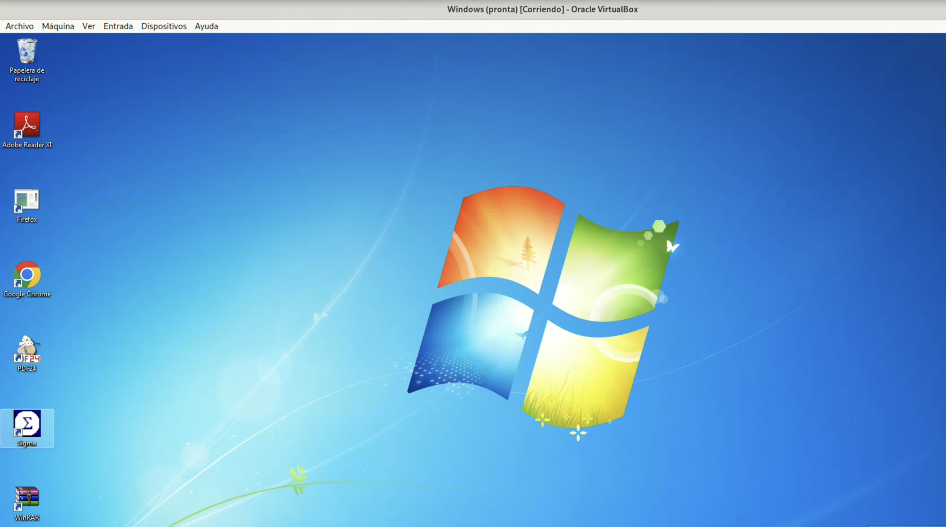Open the Ayuda menu
The height and width of the screenshot is (527, 946).
[206, 26]
